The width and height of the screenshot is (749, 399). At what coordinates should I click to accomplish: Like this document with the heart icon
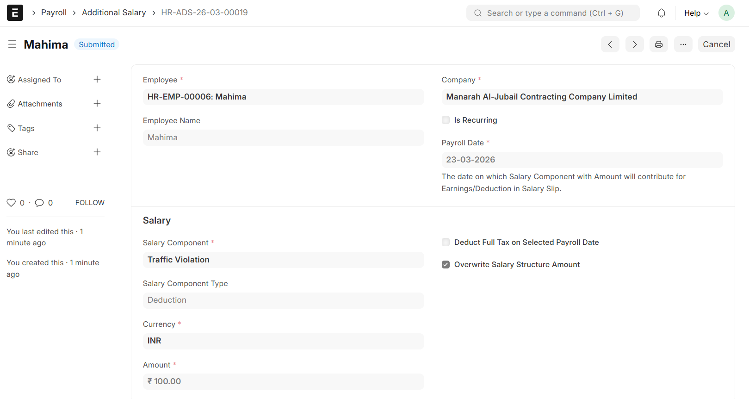pyautogui.click(x=11, y=203)
